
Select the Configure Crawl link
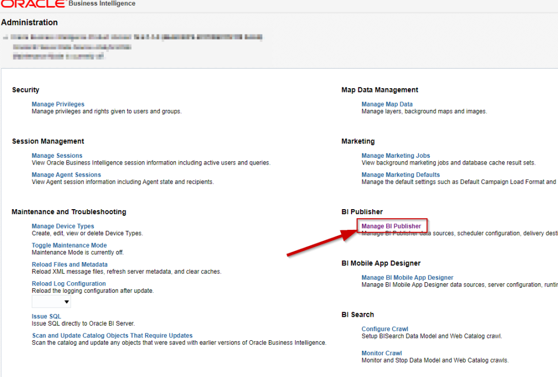point(385,329)
